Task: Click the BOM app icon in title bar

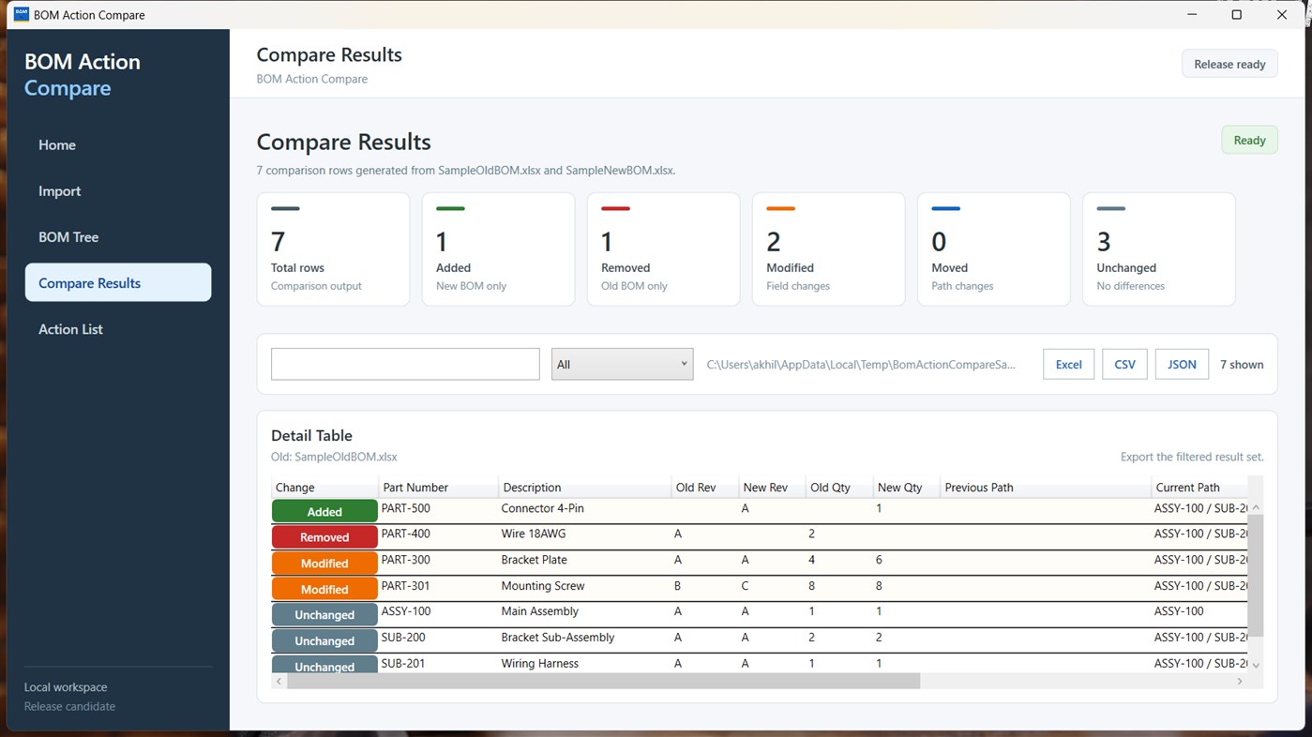Action: point(21,14)
